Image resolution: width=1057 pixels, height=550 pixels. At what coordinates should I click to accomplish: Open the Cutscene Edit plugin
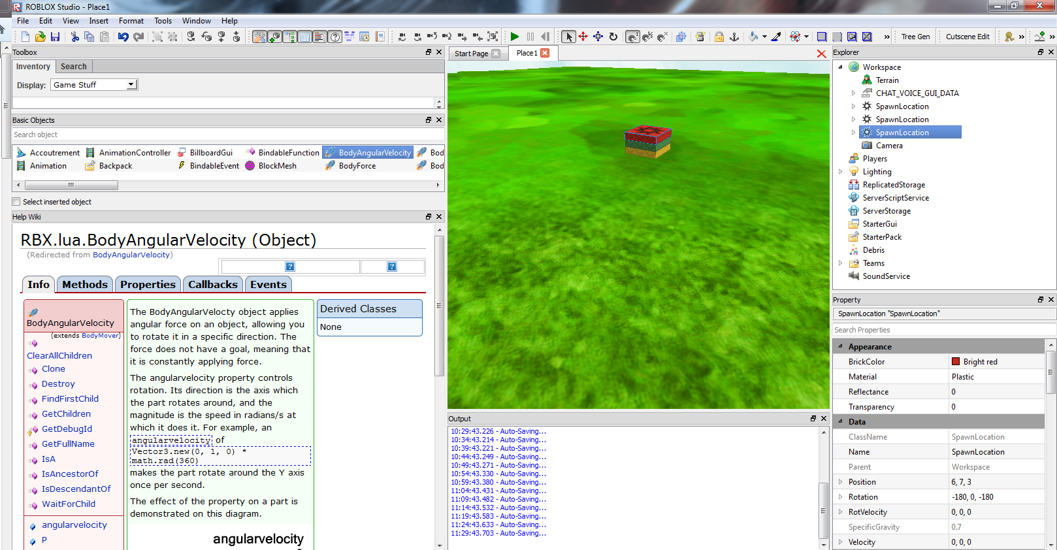[x=968, y=37]
